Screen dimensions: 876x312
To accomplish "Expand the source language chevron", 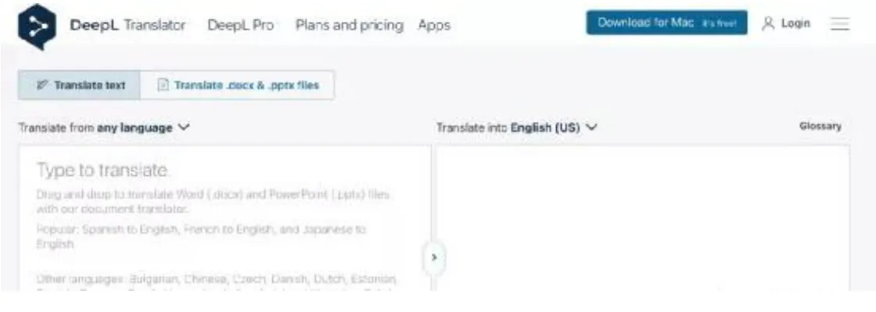I will click(184, 127).
